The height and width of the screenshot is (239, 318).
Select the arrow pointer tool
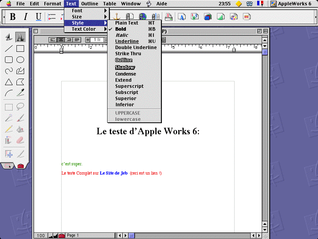9,37
